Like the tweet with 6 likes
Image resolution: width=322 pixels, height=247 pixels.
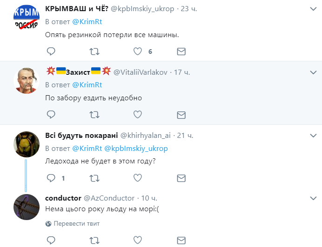click(138, 51)
